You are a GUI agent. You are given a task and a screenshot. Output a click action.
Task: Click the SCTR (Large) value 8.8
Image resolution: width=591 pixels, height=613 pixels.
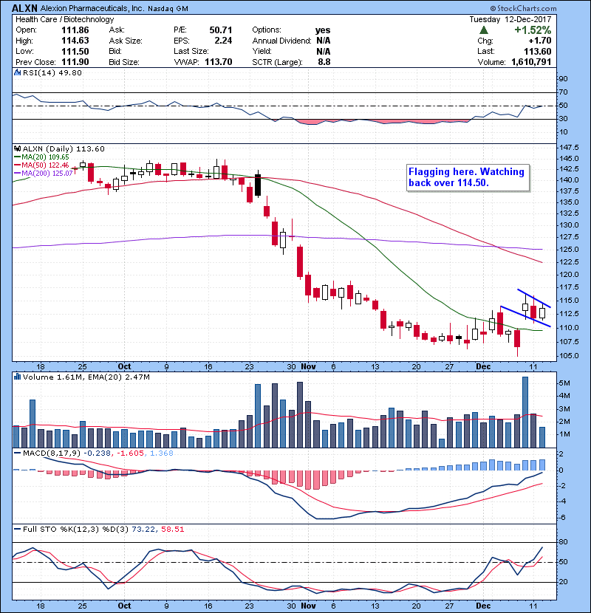click(x=324, y=62)
